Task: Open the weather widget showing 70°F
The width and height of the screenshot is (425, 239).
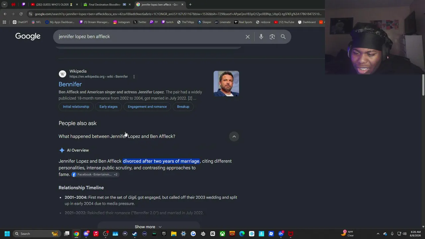Action: click(348, 234)
